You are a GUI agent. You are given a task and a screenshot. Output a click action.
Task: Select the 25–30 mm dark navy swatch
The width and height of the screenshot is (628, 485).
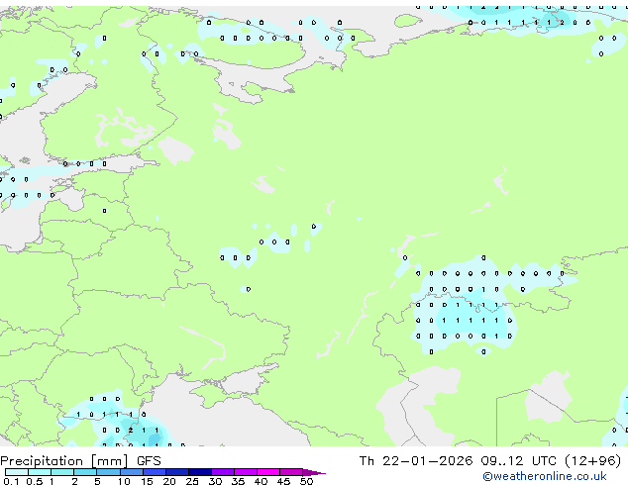[200, 472]
